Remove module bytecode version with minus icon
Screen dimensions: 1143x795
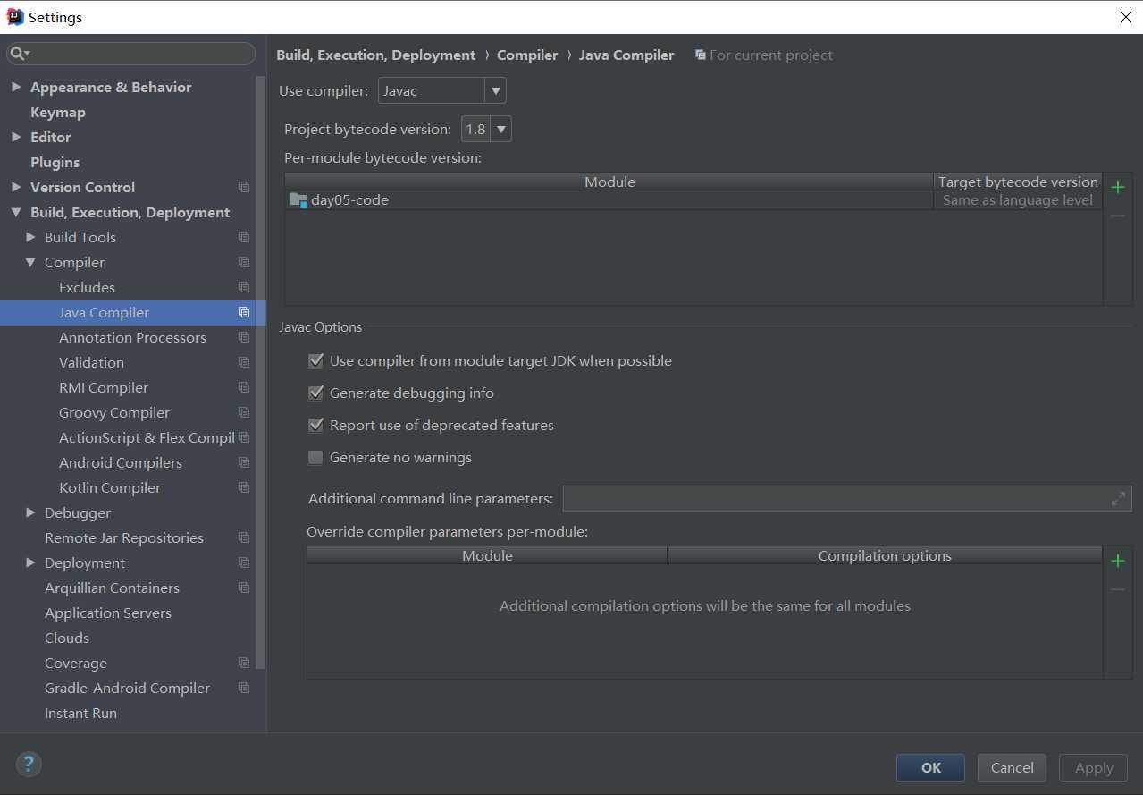click(1118, 216)
